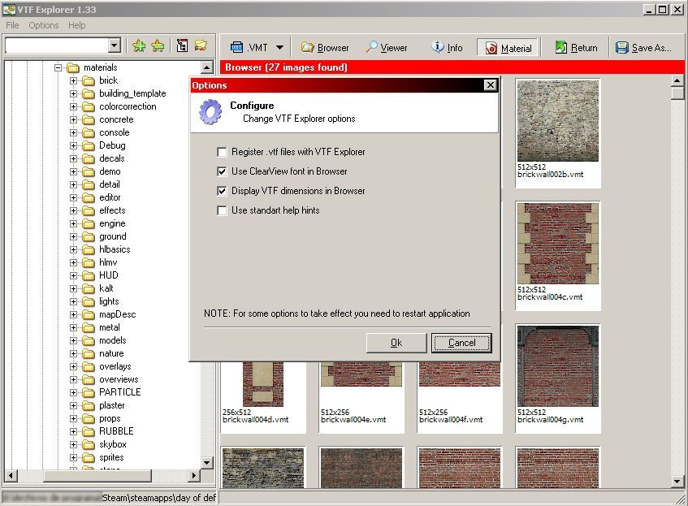Dismiss the dialog with Cancel

click(x=461, y=343)
